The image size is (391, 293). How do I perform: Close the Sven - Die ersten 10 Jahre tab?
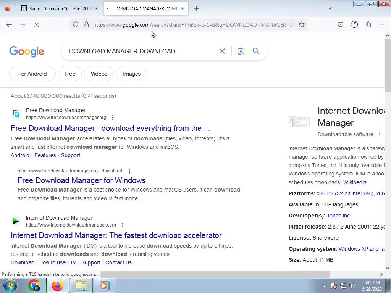click(96, 8)
